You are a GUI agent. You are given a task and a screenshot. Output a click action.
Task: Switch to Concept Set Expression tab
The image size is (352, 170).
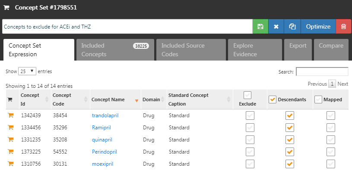click(x=39, y=50)
